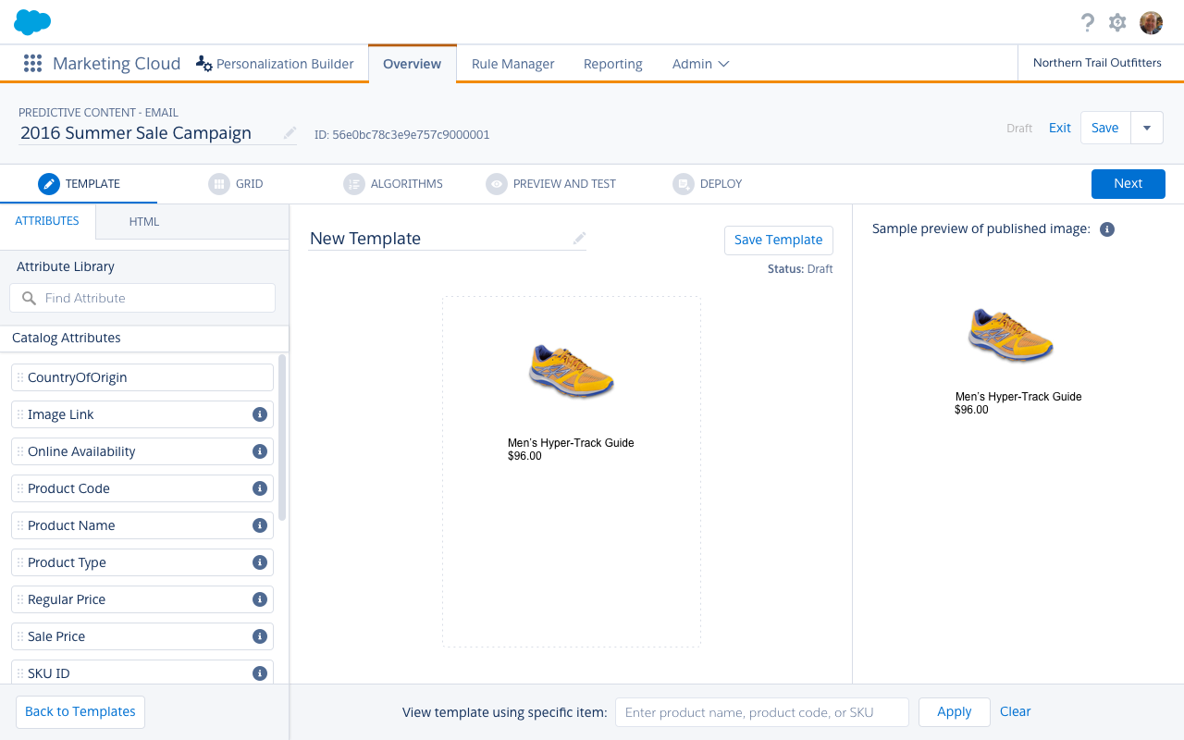
Task: Grab the drag handle of Product Name
Action: point(20,525)
